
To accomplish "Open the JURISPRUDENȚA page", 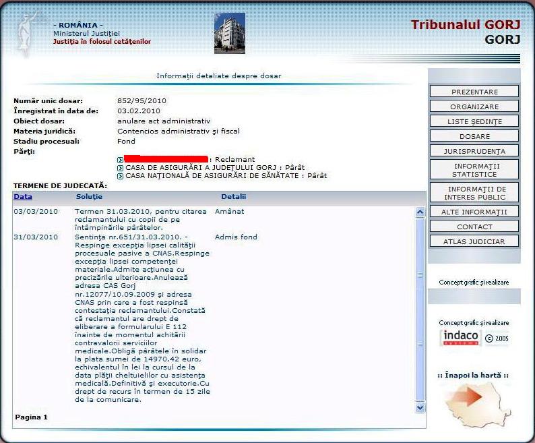I will tap(474, 150).
